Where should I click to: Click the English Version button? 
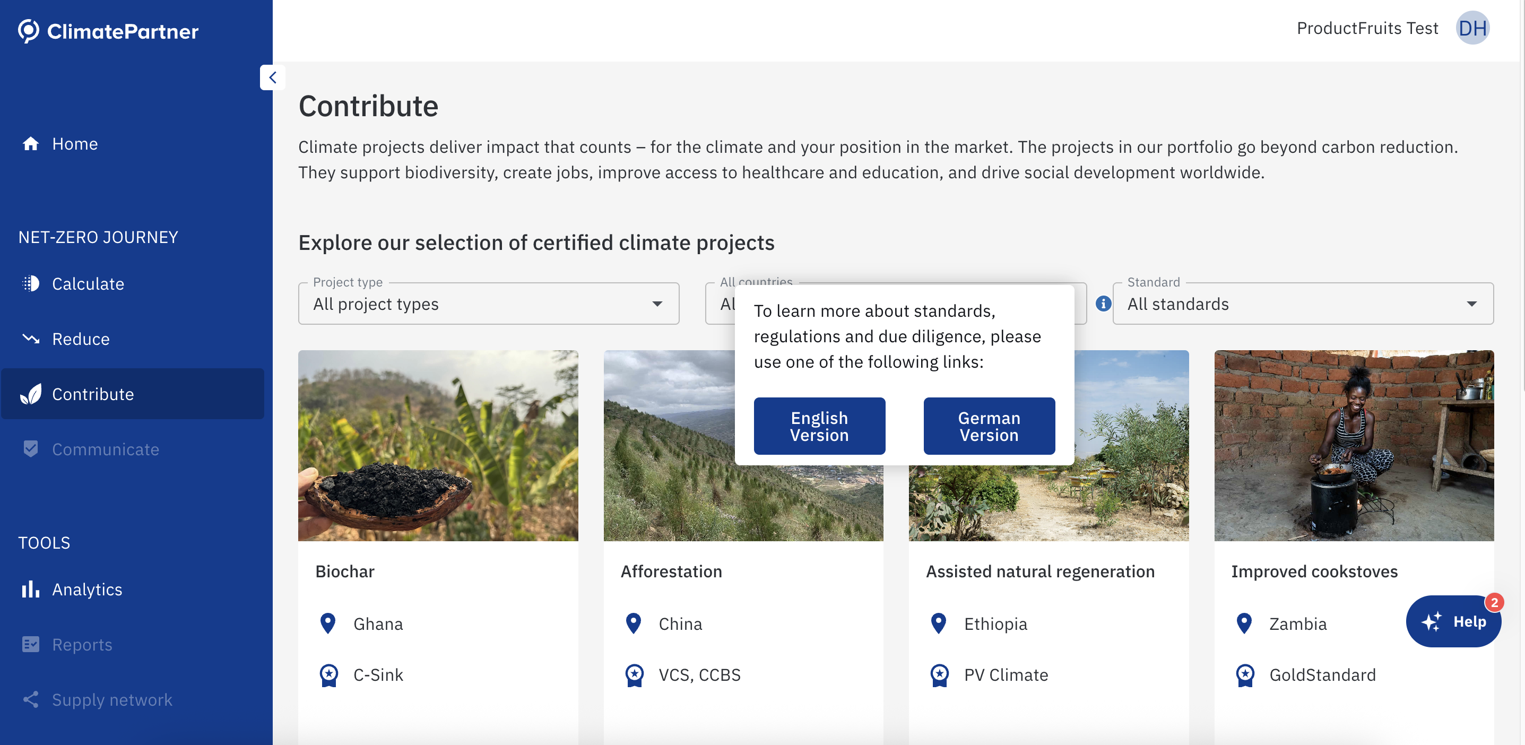coord(819,427)
